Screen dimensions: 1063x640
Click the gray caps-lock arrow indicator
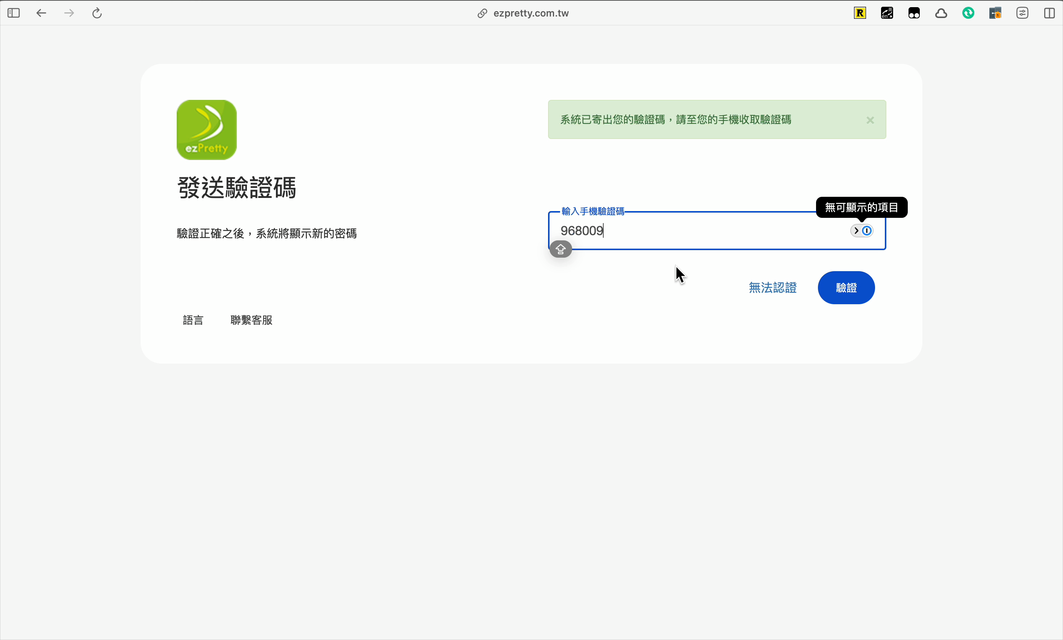[x=560, y=249]
